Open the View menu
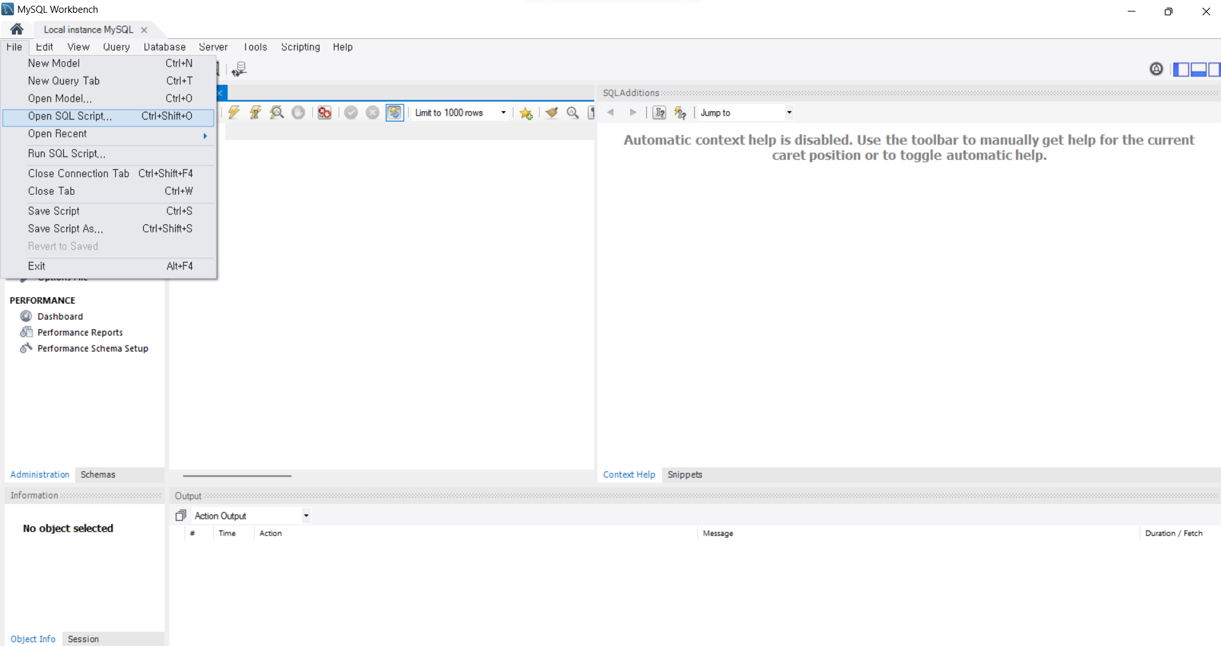The width and height of the screenshot is (1221, 646). click(79, 47)
